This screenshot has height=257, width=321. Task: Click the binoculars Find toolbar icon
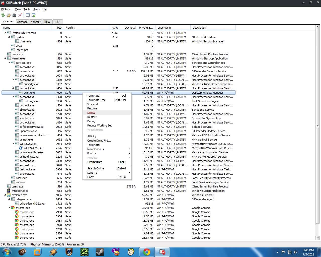[x=14, y=15]
